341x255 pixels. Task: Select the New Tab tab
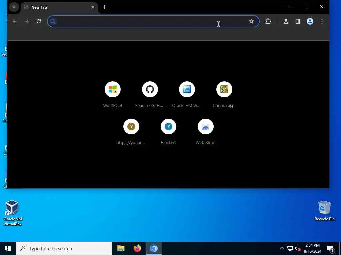[x=59, y=7]
